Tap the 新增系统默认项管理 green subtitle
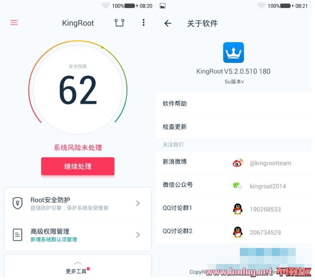 pos(54,239)
